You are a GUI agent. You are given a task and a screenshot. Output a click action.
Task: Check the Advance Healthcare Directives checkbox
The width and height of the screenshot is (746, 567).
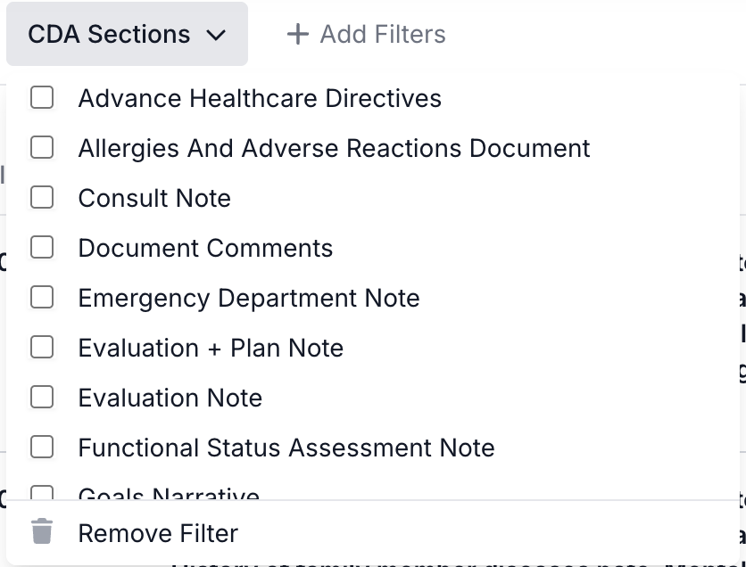click(x=42, y=97)
